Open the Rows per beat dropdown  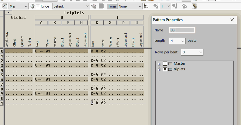(x=192, y=52)
